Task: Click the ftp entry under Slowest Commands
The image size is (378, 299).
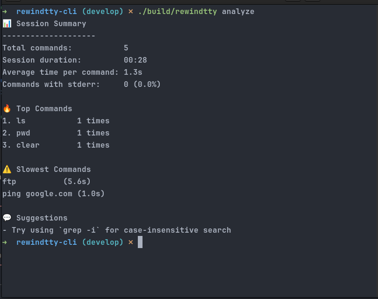Action: click(9, 181)
